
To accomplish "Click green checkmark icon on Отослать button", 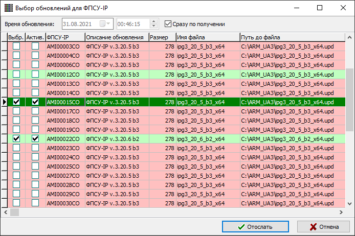I will [x=240, y=227].
